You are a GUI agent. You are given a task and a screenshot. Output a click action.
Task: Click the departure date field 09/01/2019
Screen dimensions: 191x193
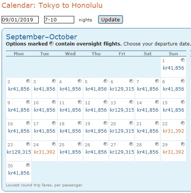[20, 20]
